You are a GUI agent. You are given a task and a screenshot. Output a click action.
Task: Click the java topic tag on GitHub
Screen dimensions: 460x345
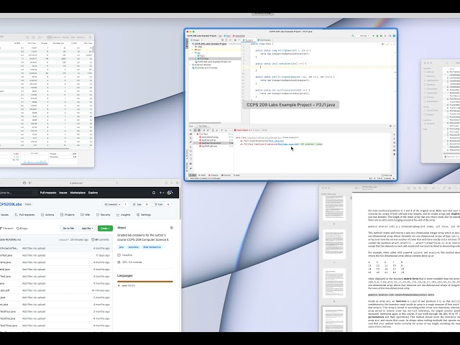(121, 247)
